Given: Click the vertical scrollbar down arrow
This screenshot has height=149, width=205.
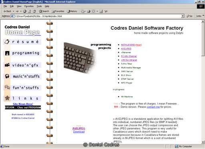Looking at the screenshot, I should coord(203,142).
